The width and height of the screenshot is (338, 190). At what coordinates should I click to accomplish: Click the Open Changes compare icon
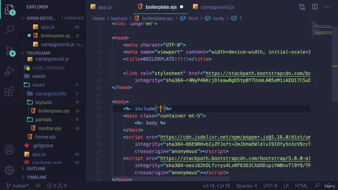pos(302,7)
